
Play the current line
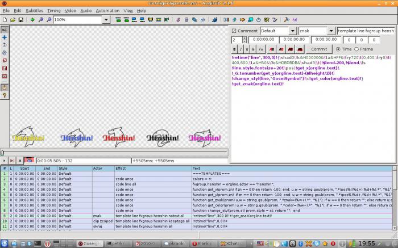12,161
